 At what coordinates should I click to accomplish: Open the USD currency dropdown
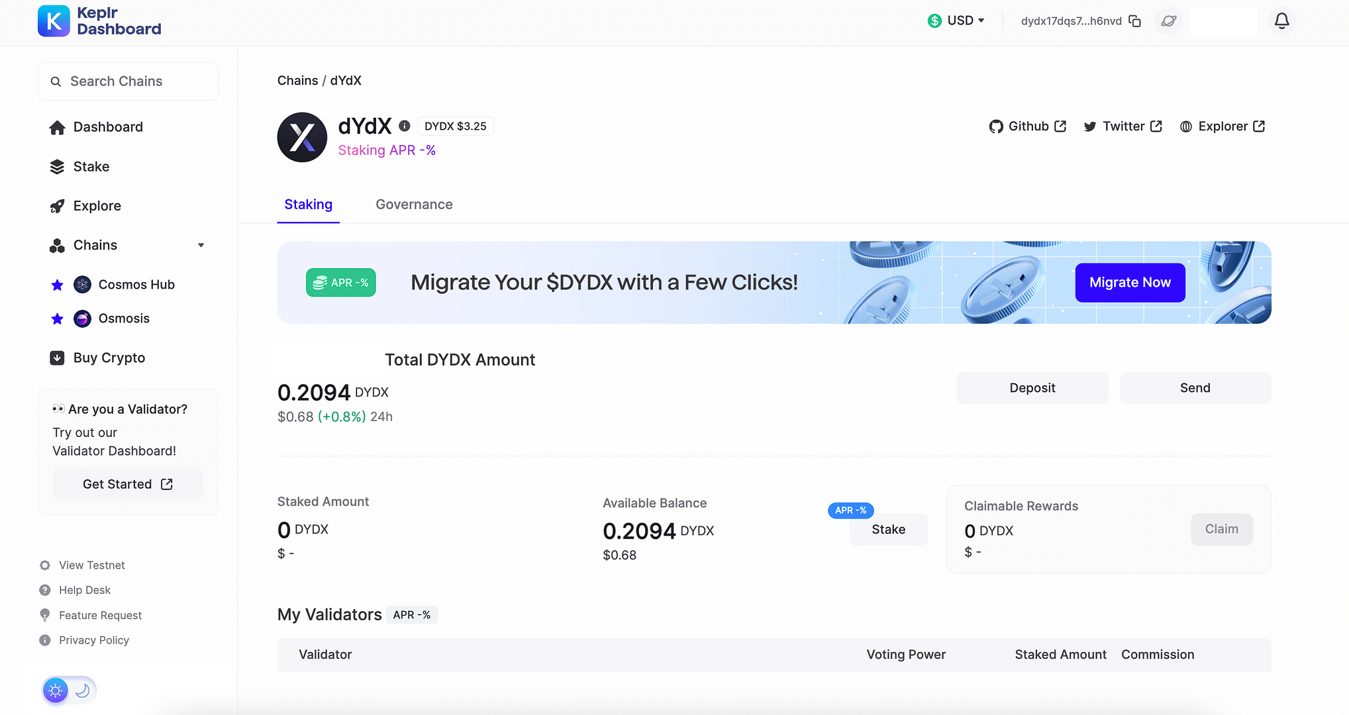(956, 21)
